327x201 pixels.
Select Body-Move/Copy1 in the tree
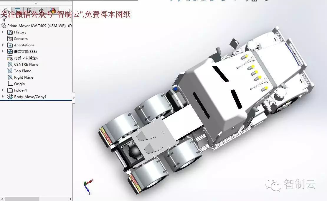[x=30, y=97]
